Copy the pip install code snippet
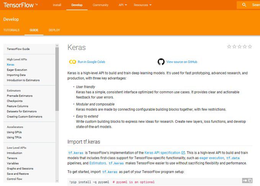 coord(250,180)
